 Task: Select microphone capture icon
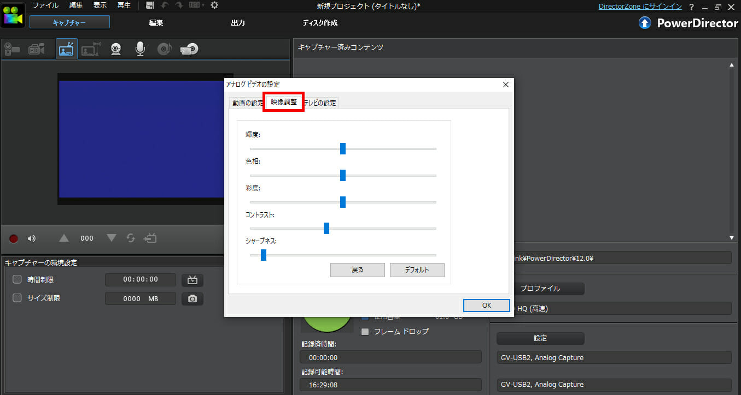(x=140, y=49)
